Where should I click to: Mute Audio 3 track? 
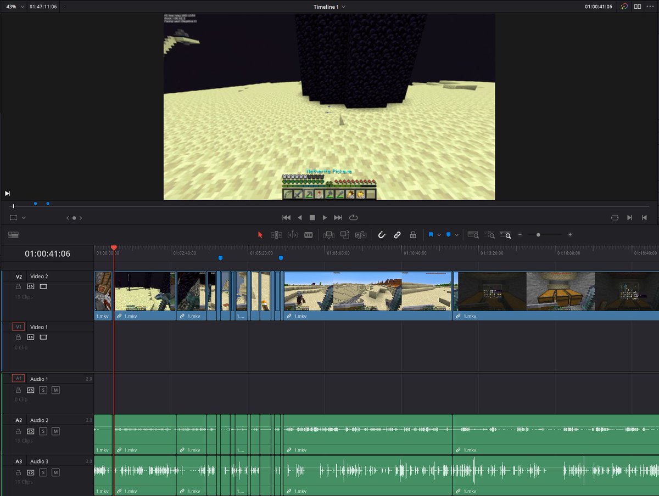click(x=55, y=472)
